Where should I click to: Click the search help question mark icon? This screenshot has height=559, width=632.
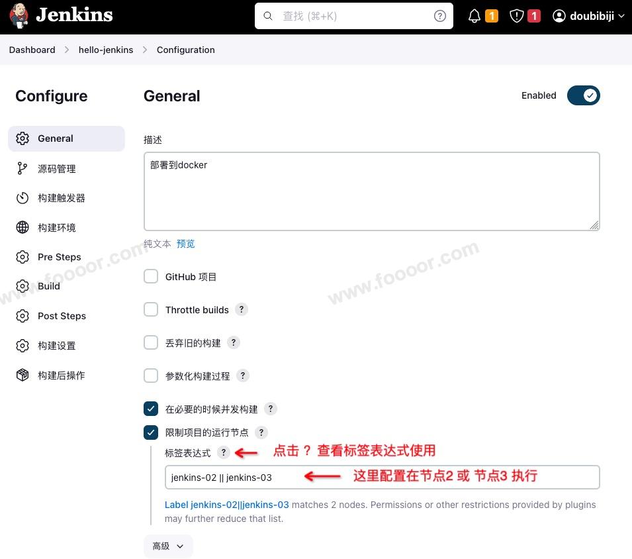[440, 17]
